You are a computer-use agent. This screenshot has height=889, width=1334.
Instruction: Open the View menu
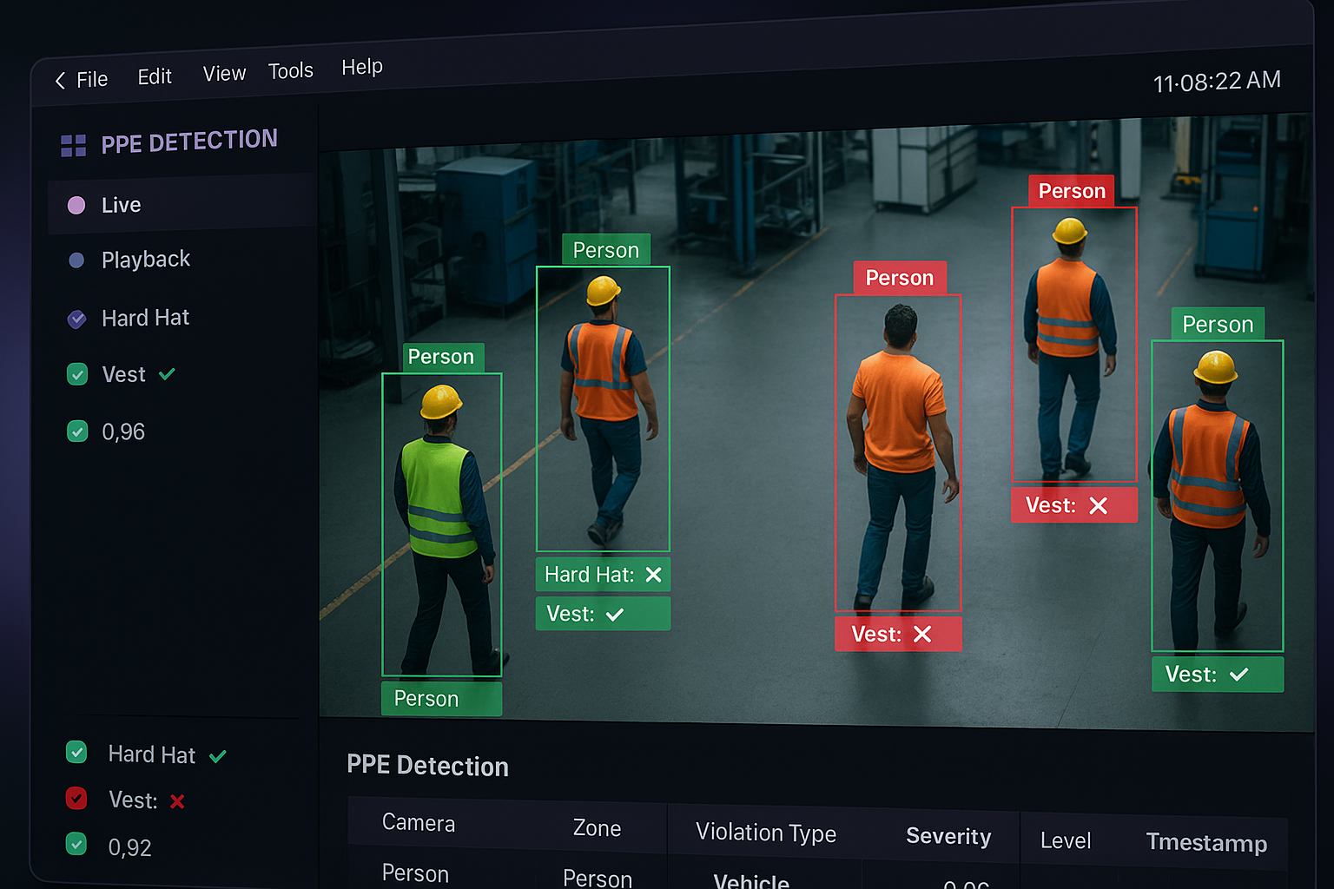[x=224, y=74]
